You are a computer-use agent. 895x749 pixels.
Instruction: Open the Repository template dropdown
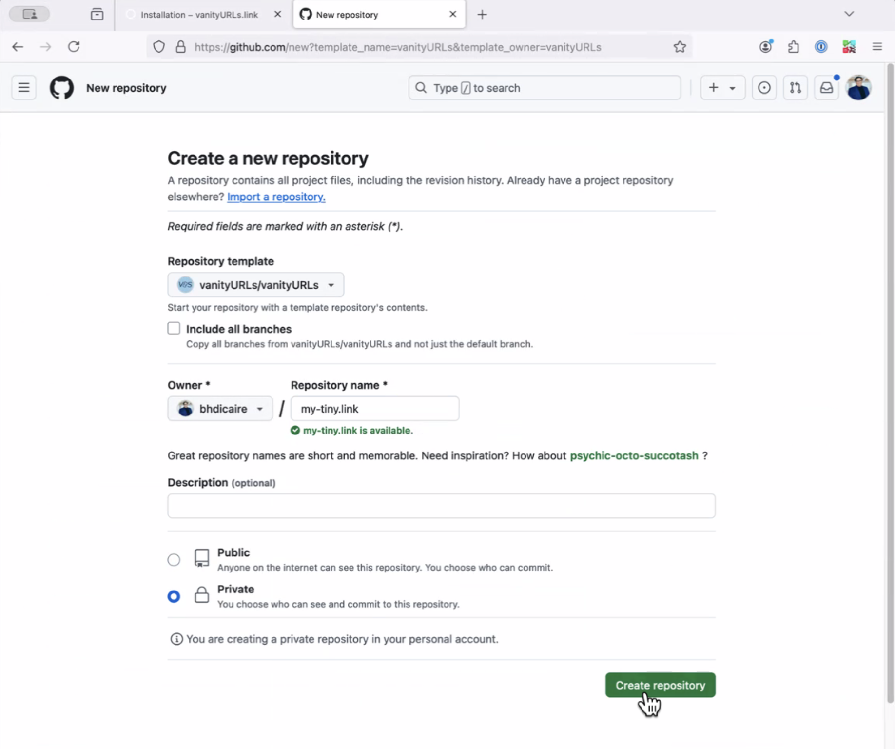[255, 285]
